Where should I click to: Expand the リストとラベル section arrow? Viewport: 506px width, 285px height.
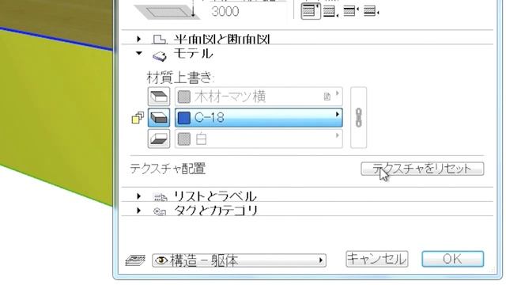pyautogui.click(x=139, y=196)
